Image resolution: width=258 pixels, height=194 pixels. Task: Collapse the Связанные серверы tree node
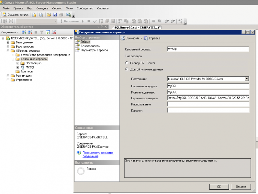13,59
